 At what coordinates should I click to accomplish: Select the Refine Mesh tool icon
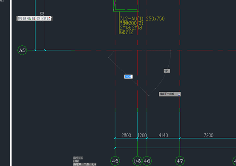coord(38,18)
